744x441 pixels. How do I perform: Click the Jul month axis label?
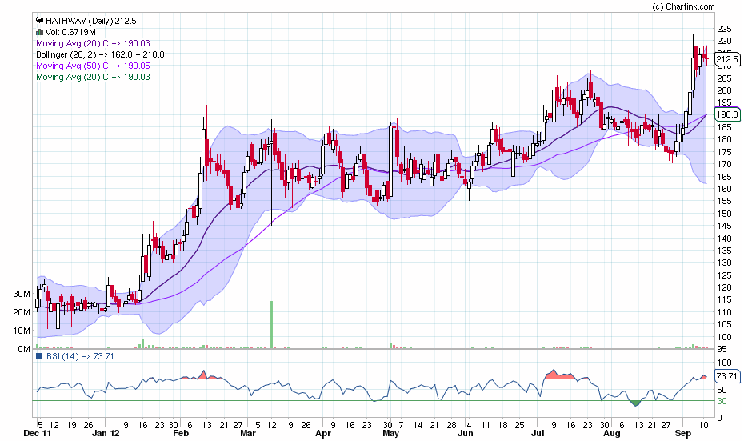click(x=538, y=434)
